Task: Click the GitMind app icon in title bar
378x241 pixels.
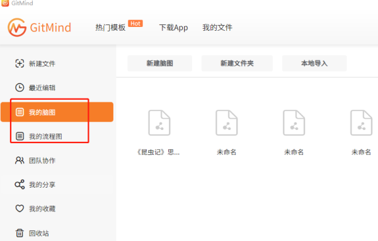Action: pyautogui.click(x=5, y=3)
